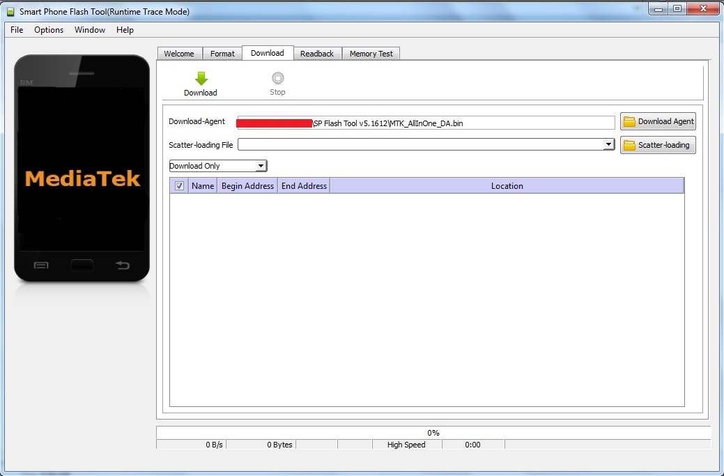Switch to the Readback tab
Screen dimensions: 724x476
317,54
